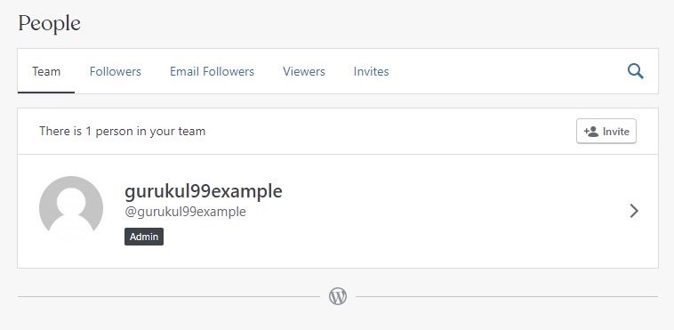Image resolution: width=674 pixels, height=330 pixels.
Task: Click the gray default avatar of gurukul99example
Action: point(71,208)
